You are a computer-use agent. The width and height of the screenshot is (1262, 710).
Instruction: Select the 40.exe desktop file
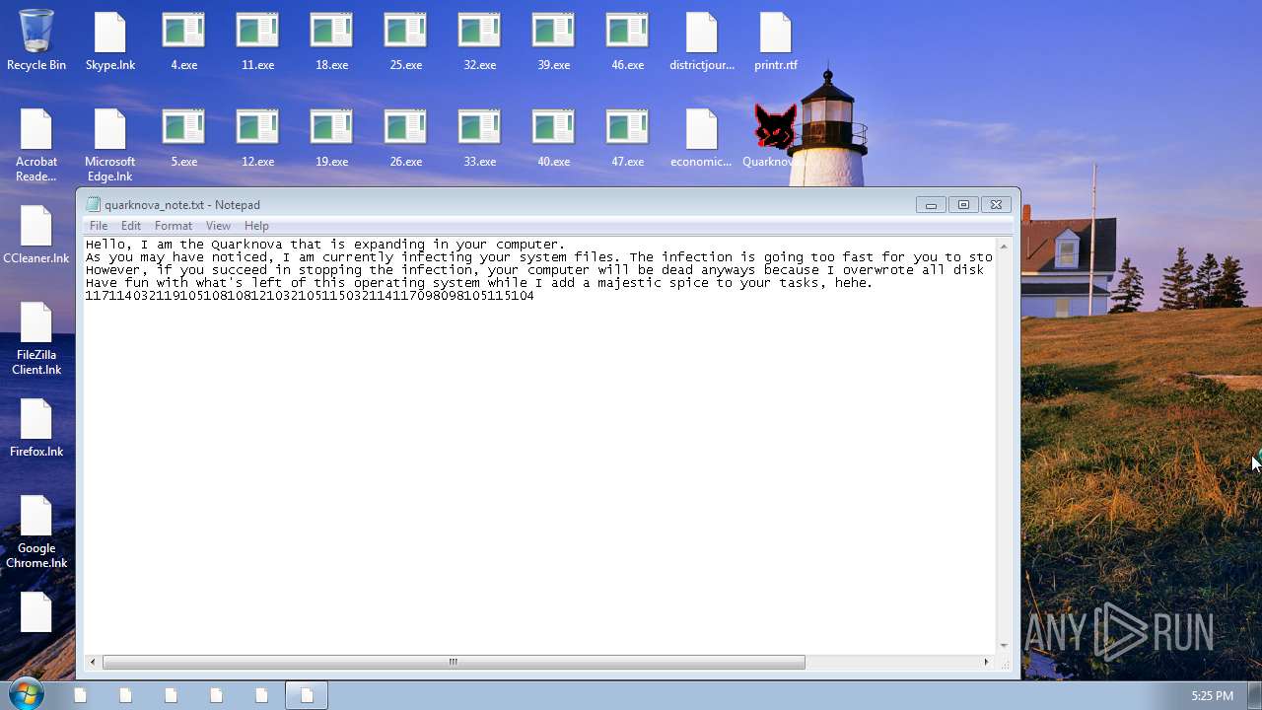tap(553, 138)
